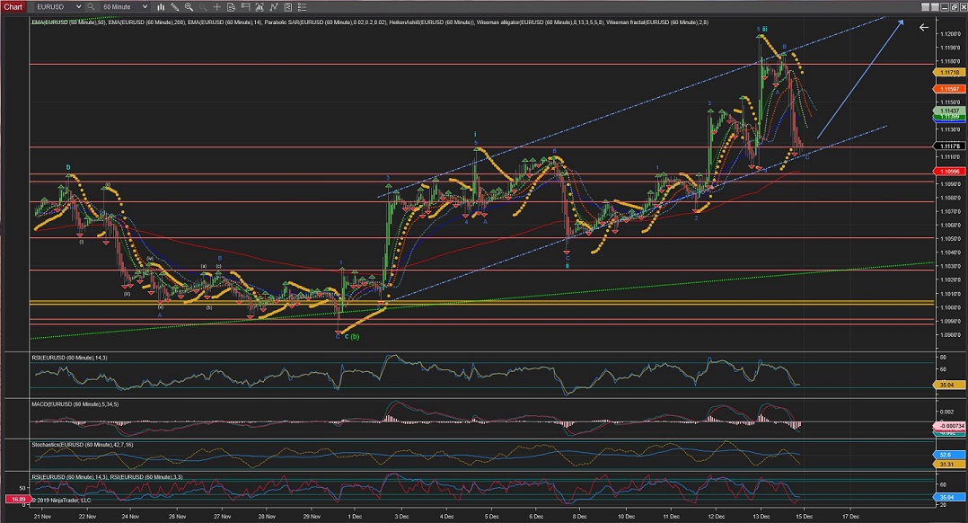Select the crosshair cursor icon
The image size is (968, 523).
pos(216,7)
